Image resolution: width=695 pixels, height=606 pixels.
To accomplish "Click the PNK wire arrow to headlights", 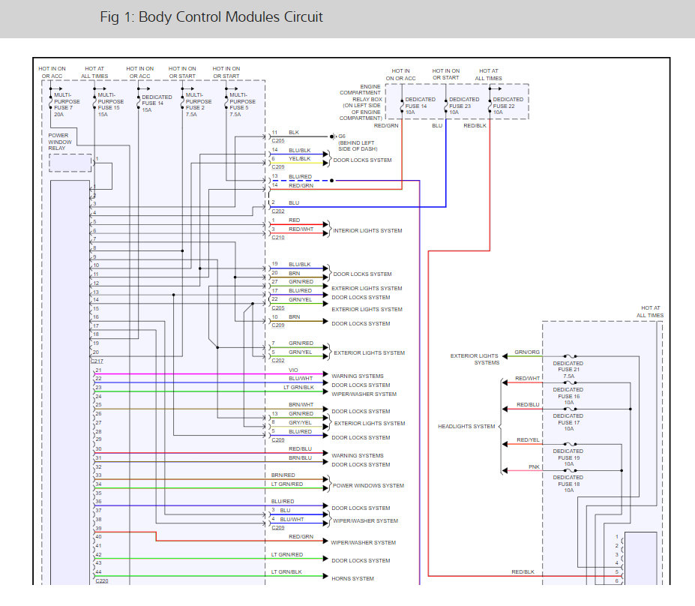I will [505, 470].
